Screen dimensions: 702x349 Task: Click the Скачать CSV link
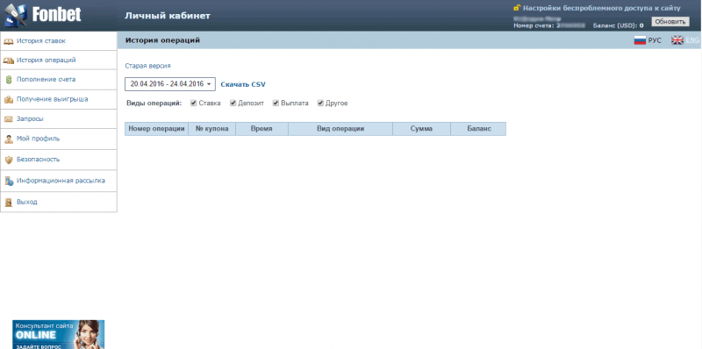tap(243, 84)
